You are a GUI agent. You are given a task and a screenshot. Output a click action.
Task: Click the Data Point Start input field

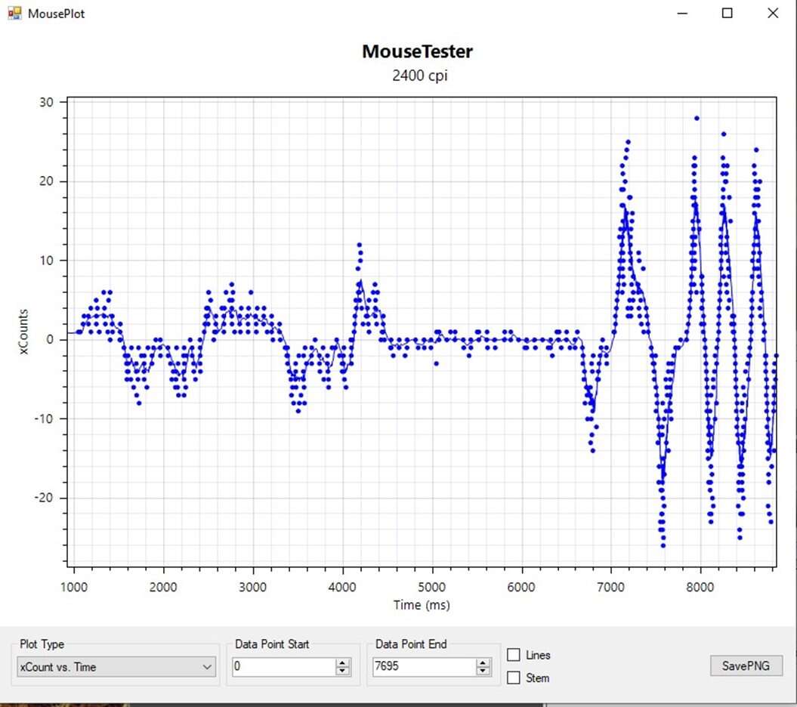coord(283,667)
